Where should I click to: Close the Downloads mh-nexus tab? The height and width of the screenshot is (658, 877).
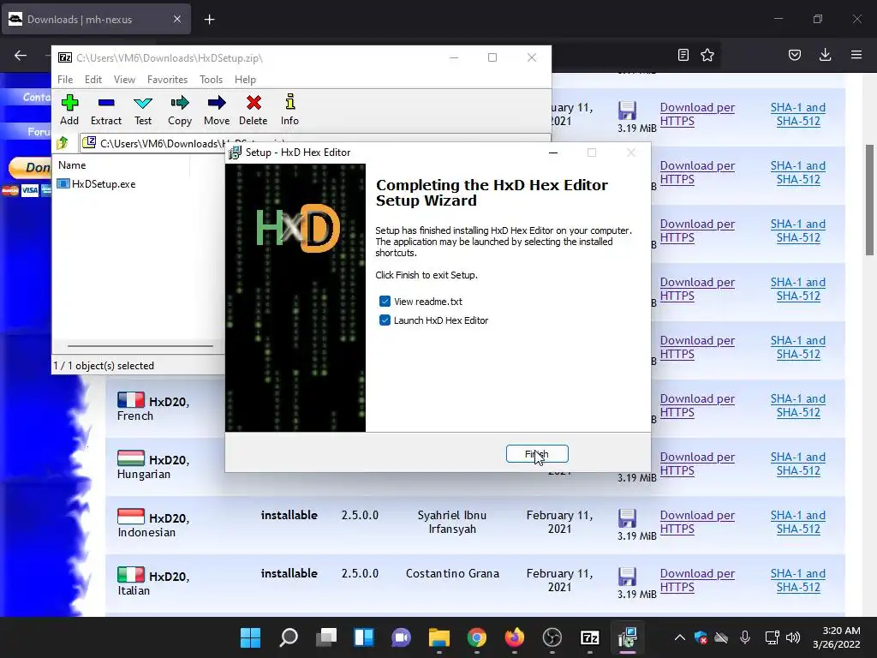tap(176, 19)
